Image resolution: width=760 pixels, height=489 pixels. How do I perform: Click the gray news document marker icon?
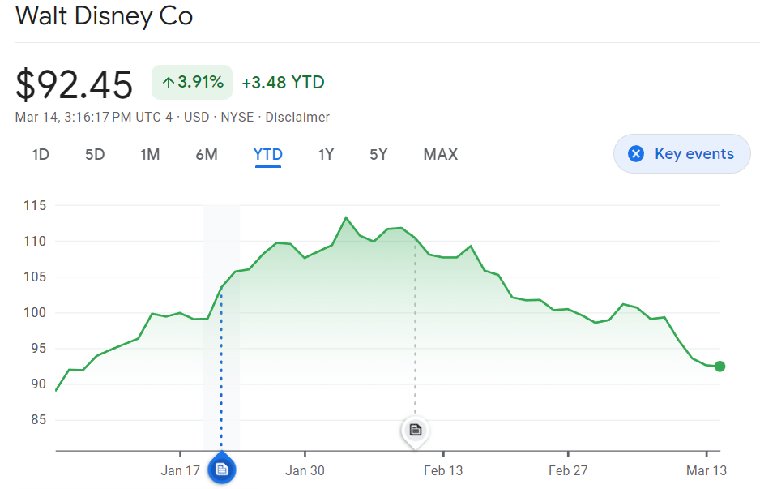415,429
